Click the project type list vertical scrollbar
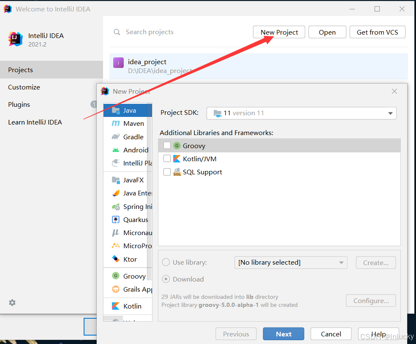The image size is (416, 344). click(150, 191)
